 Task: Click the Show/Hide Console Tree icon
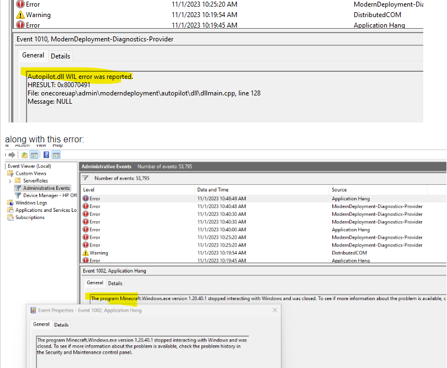point(34,155)
